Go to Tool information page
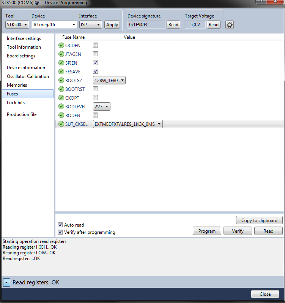Image resolution: width=285 pixels, height=303 pixels. [24, 47]
